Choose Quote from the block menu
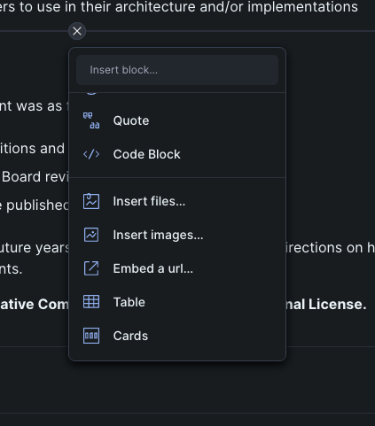 [x=177, y=120]
